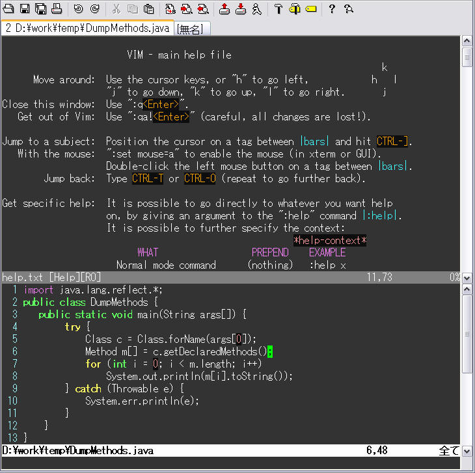Click the Save file floppy icon
Screen dimensions: 475x473
25,8
